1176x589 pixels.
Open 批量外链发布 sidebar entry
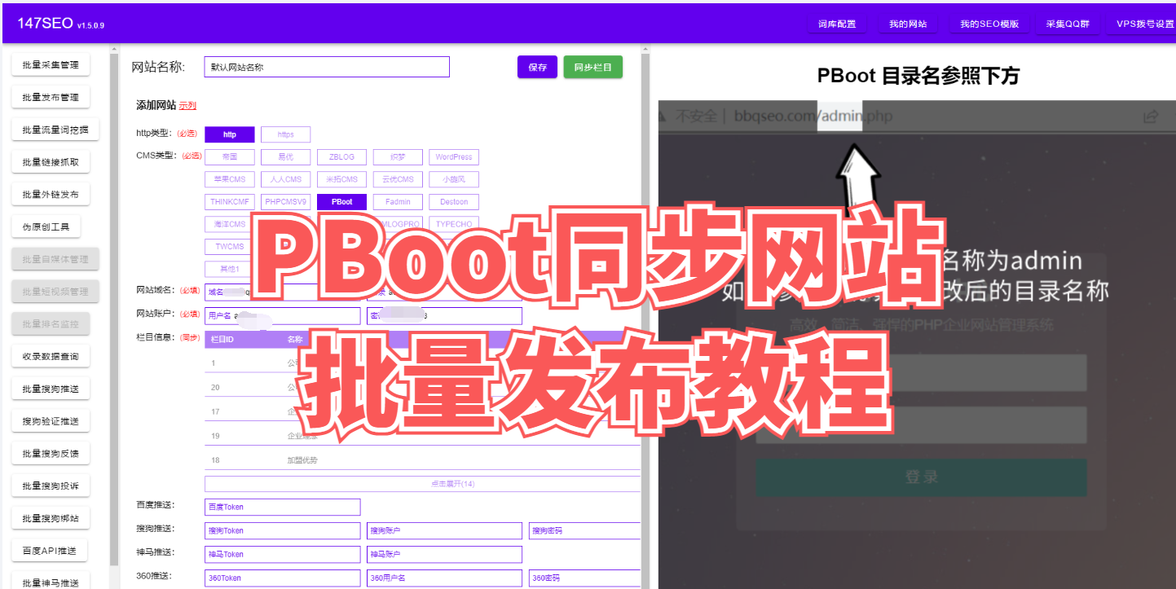51,195
